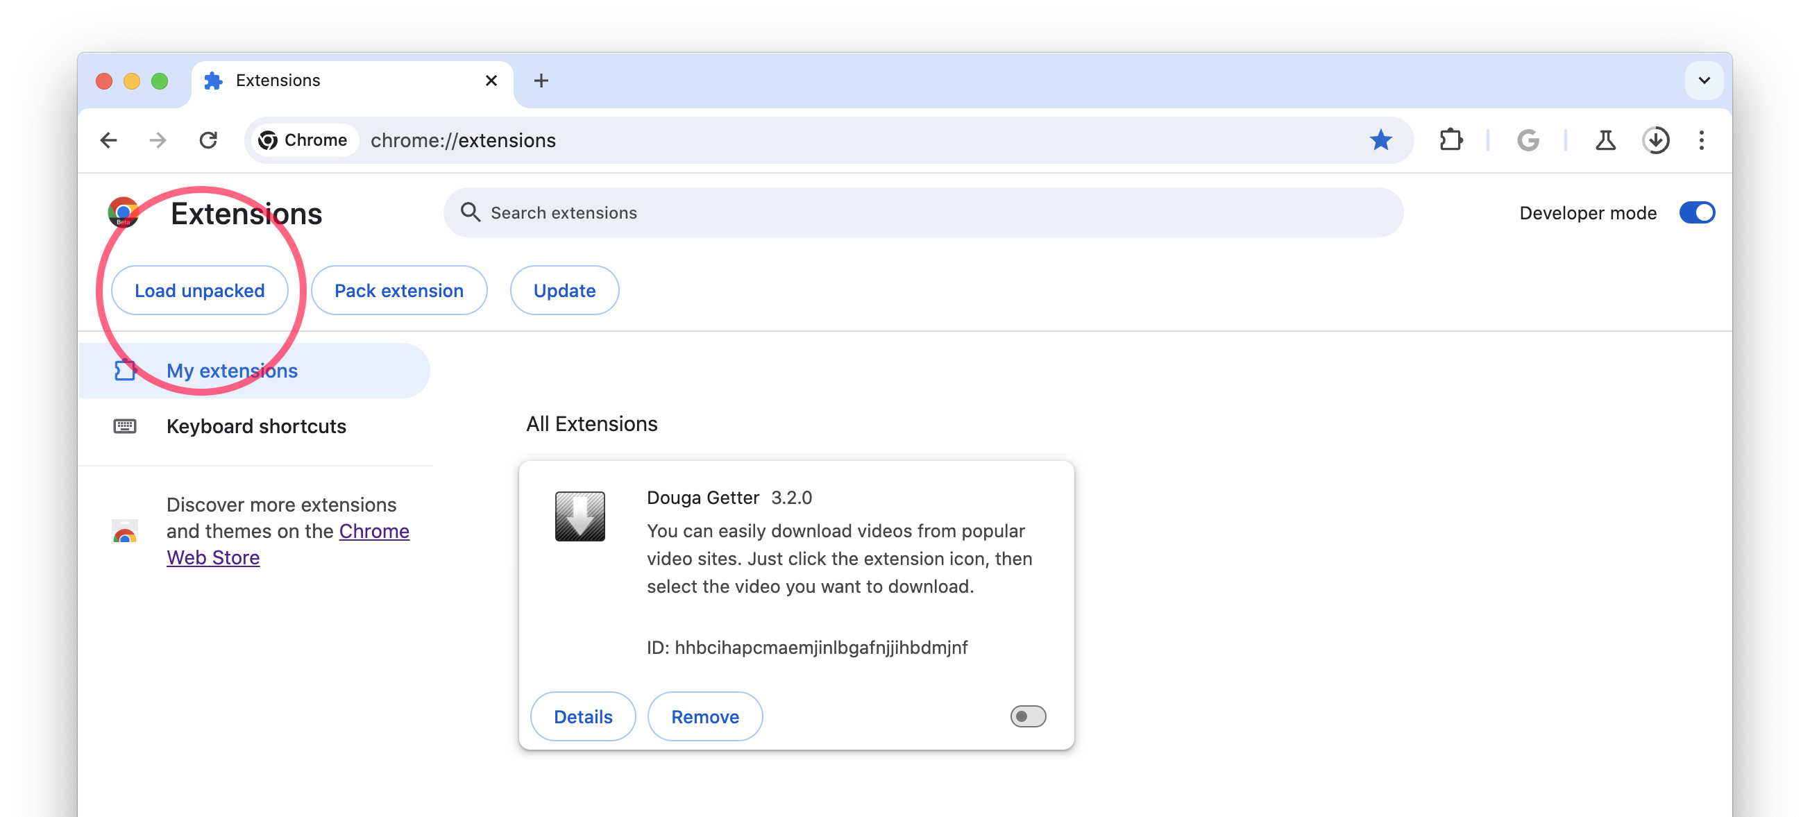Click the Douga Getter name text
1810x817 pixels.
coord(702,498)
